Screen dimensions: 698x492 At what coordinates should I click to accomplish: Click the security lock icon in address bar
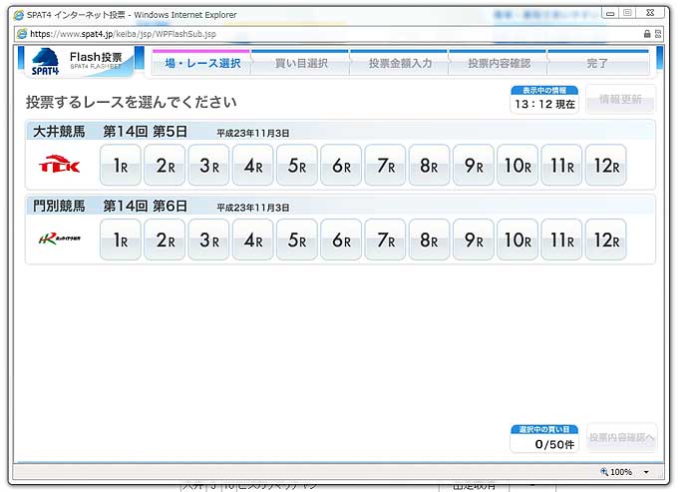(x=646, y=34)
